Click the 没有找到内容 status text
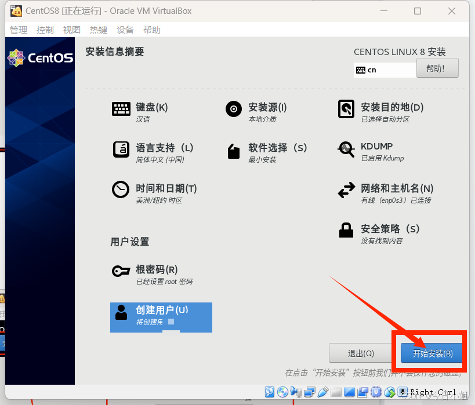The height and width of the screenshot is (405, 475). (x=382, y=241)
